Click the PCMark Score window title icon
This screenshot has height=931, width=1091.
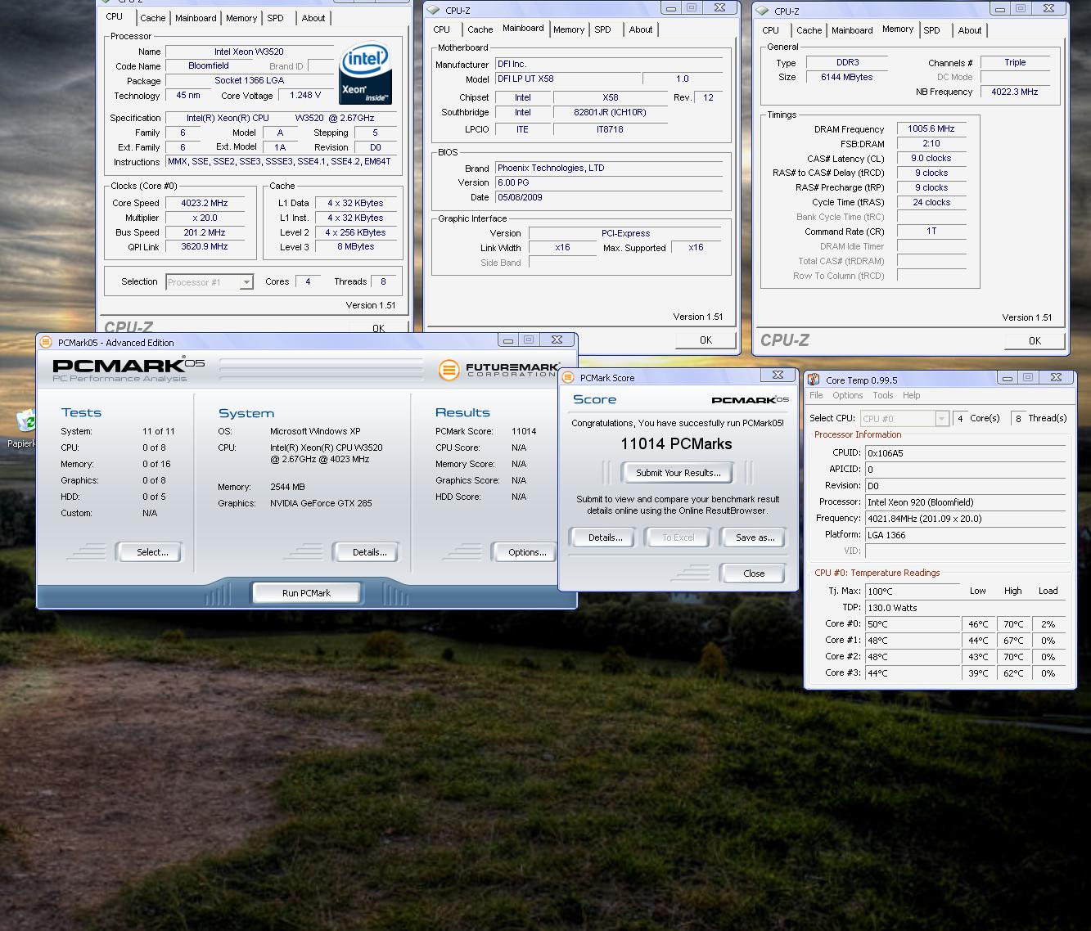[568, 378]
